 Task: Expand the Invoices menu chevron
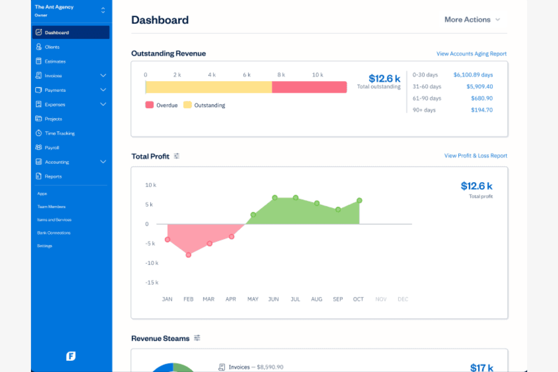pos(103,75)
